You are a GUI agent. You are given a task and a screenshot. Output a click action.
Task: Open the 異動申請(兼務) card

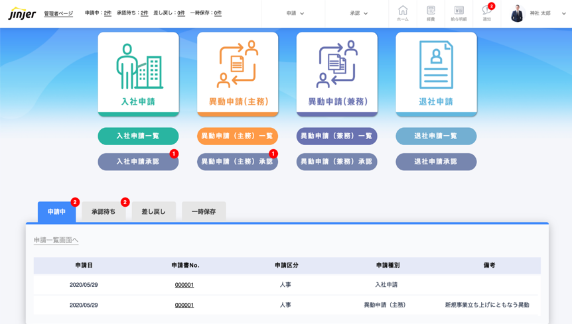(x=337, y=74)
